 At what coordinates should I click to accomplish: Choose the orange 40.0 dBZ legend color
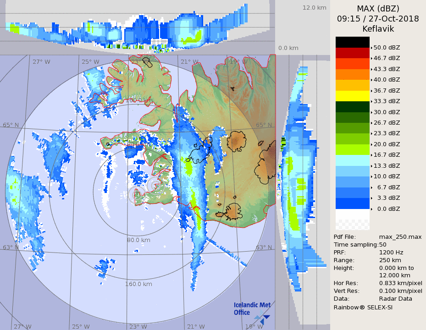(352, 74)
